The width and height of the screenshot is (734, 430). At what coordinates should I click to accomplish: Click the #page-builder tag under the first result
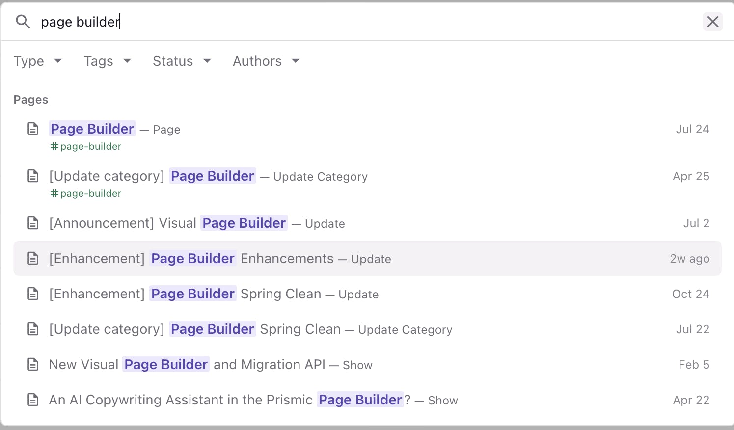(x=86, y=147)
